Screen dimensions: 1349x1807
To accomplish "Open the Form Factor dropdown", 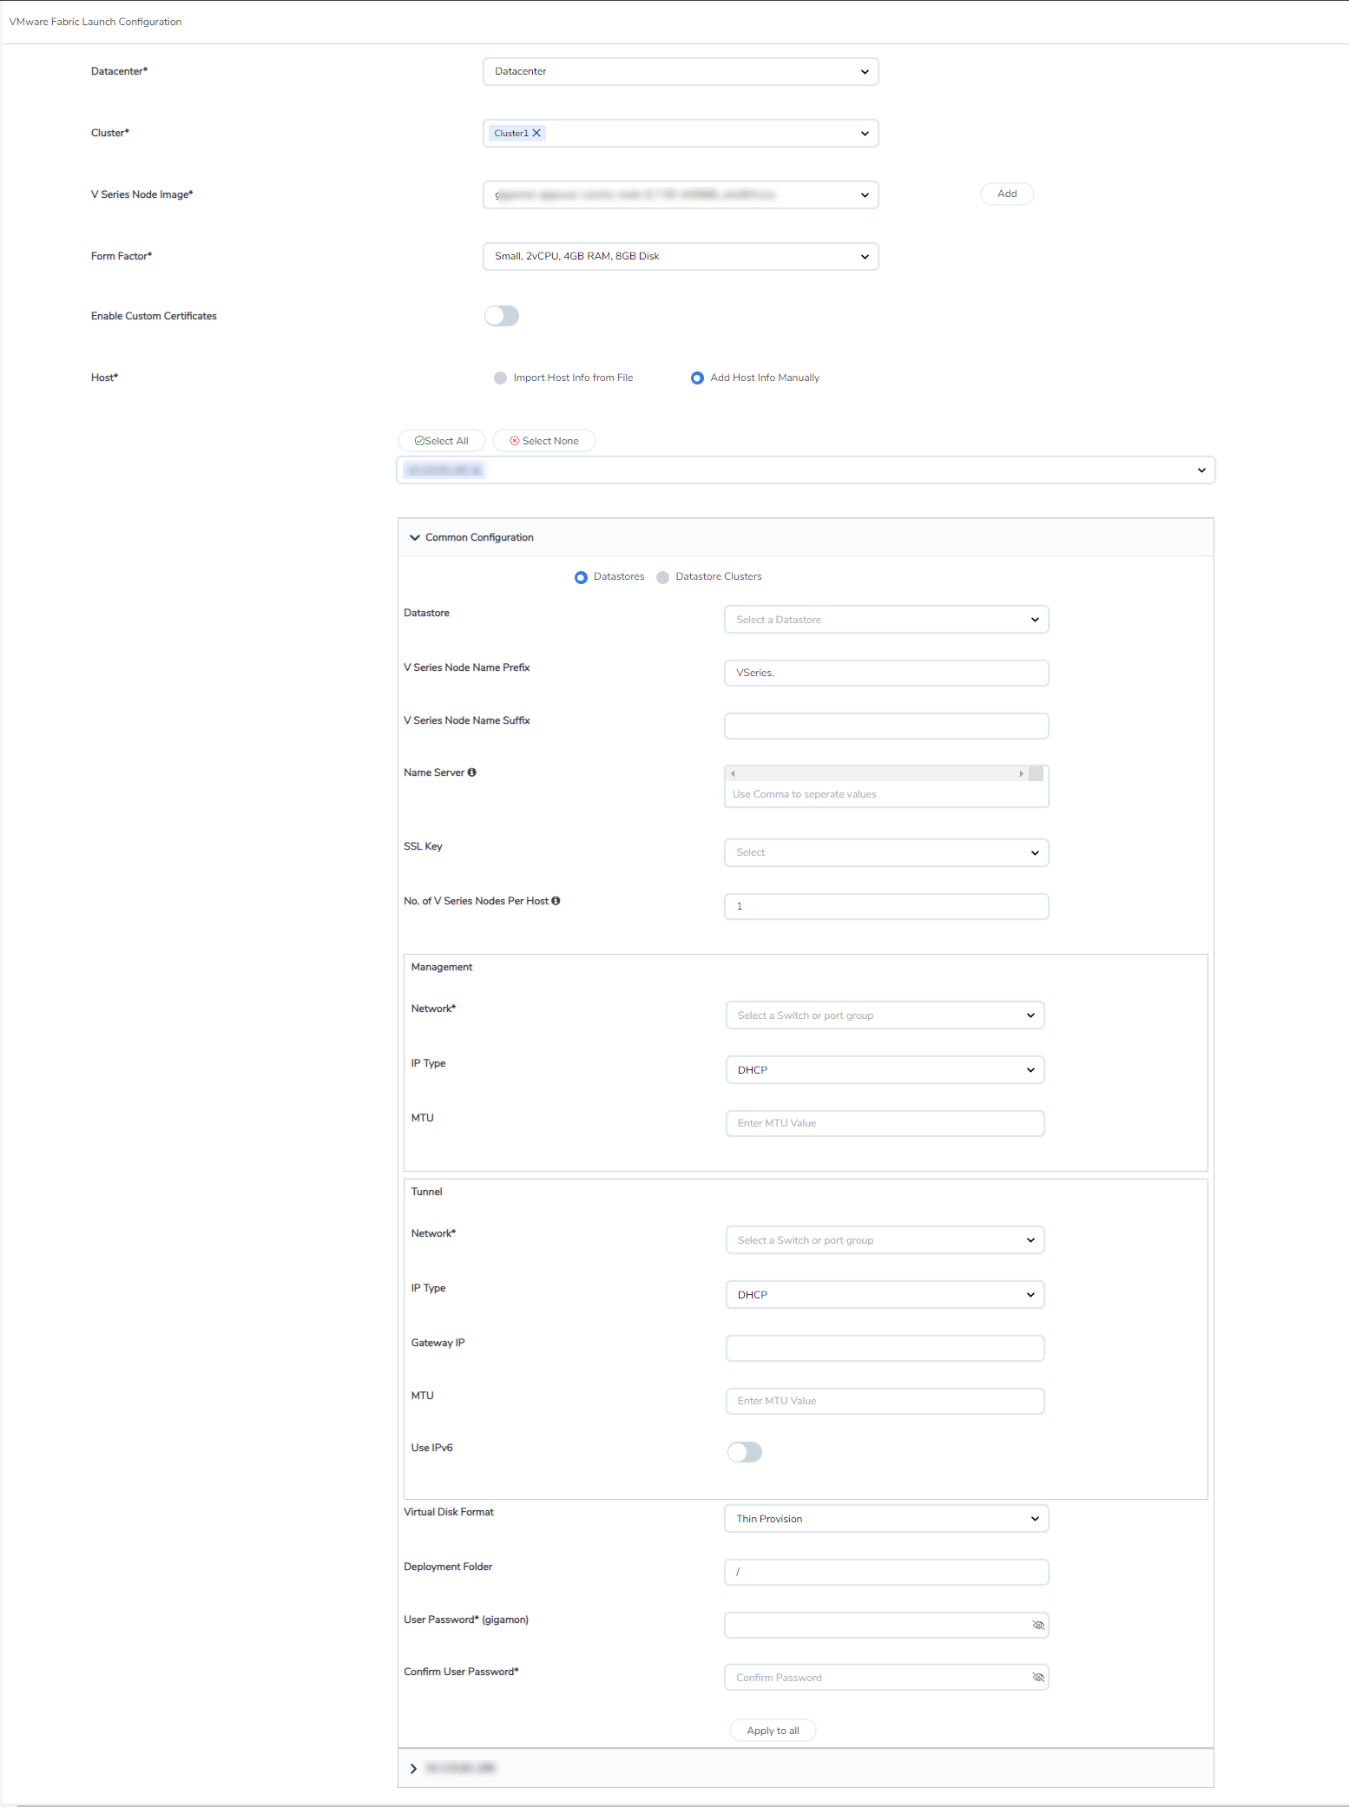I will tap(681, 256).
